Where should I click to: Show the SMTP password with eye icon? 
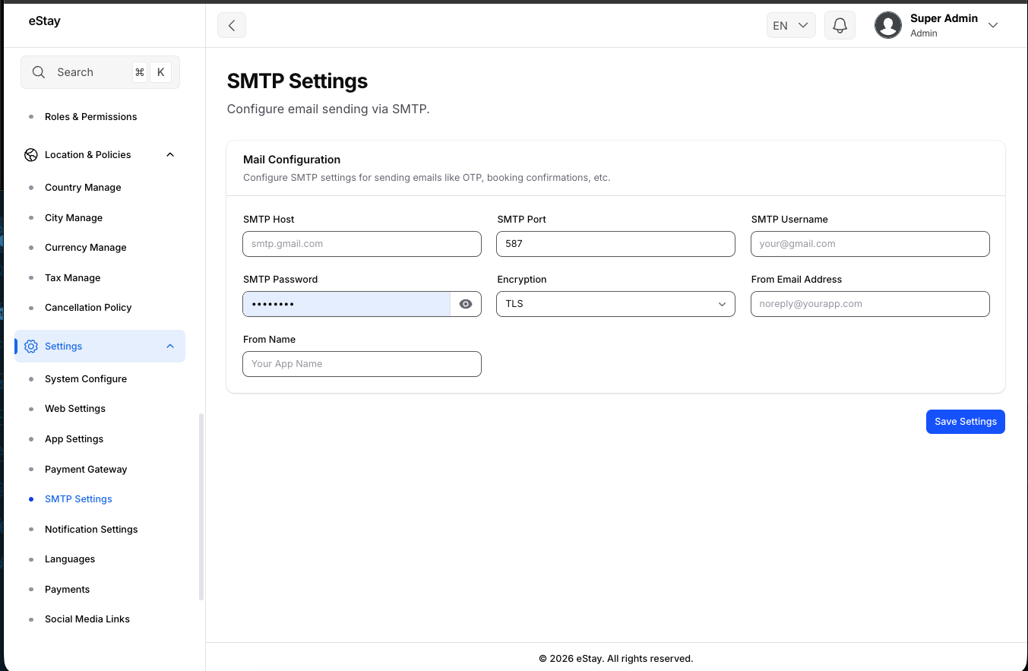[466, 304]
